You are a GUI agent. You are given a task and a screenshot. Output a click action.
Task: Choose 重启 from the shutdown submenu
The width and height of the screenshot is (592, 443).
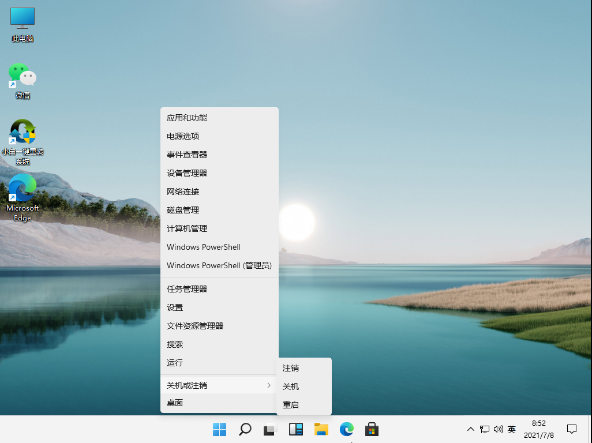[x=290, y=404]
